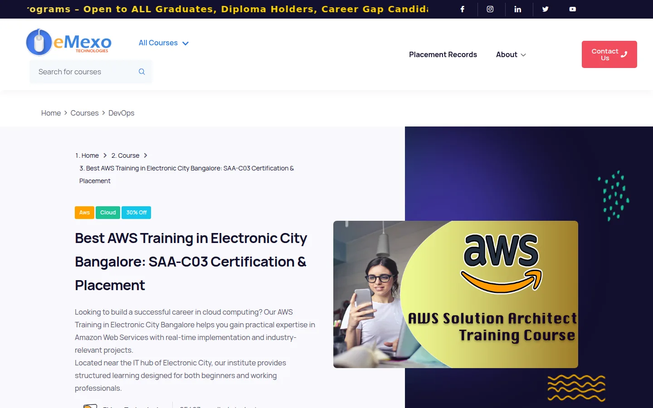Click the scrolling announcement banner text
Viewport: 653px width, 408px height.
(x=228, y=9)
